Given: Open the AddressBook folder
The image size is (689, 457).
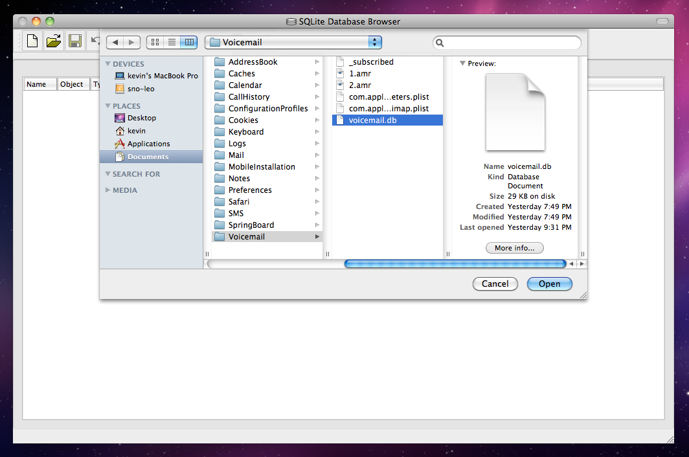Looking at the screenshot, I should [x=267, y=62].
